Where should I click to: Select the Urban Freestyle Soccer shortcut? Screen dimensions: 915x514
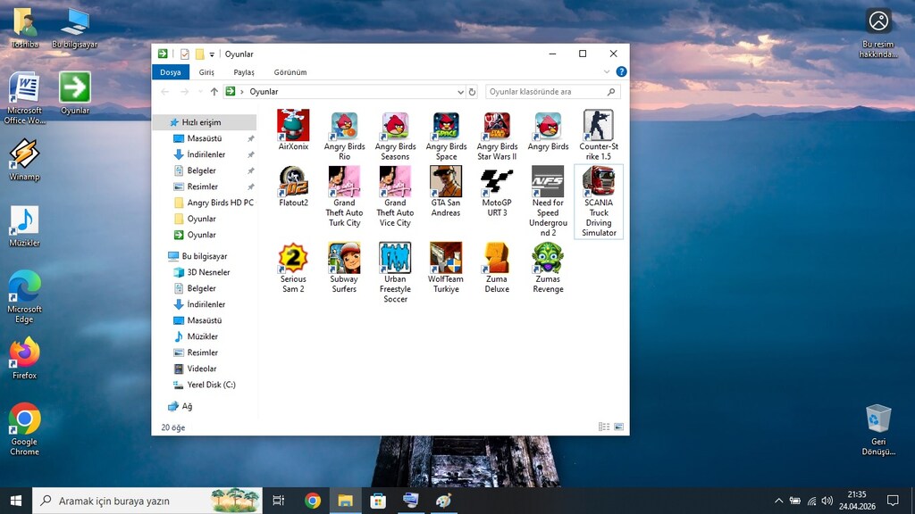click(x=395, y=273)
